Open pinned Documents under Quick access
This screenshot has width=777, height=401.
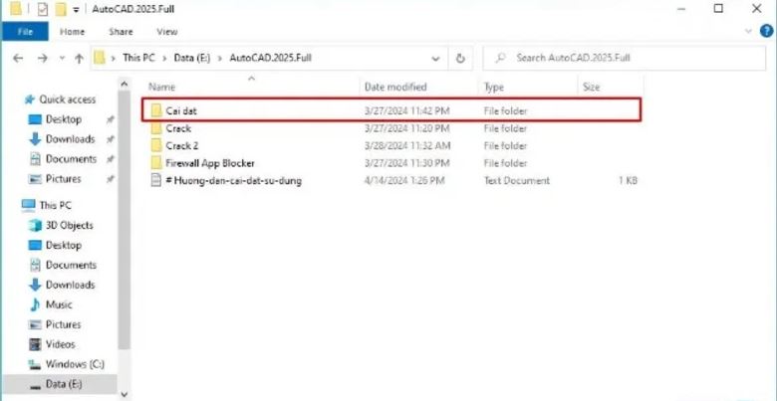tap(71, 159)
